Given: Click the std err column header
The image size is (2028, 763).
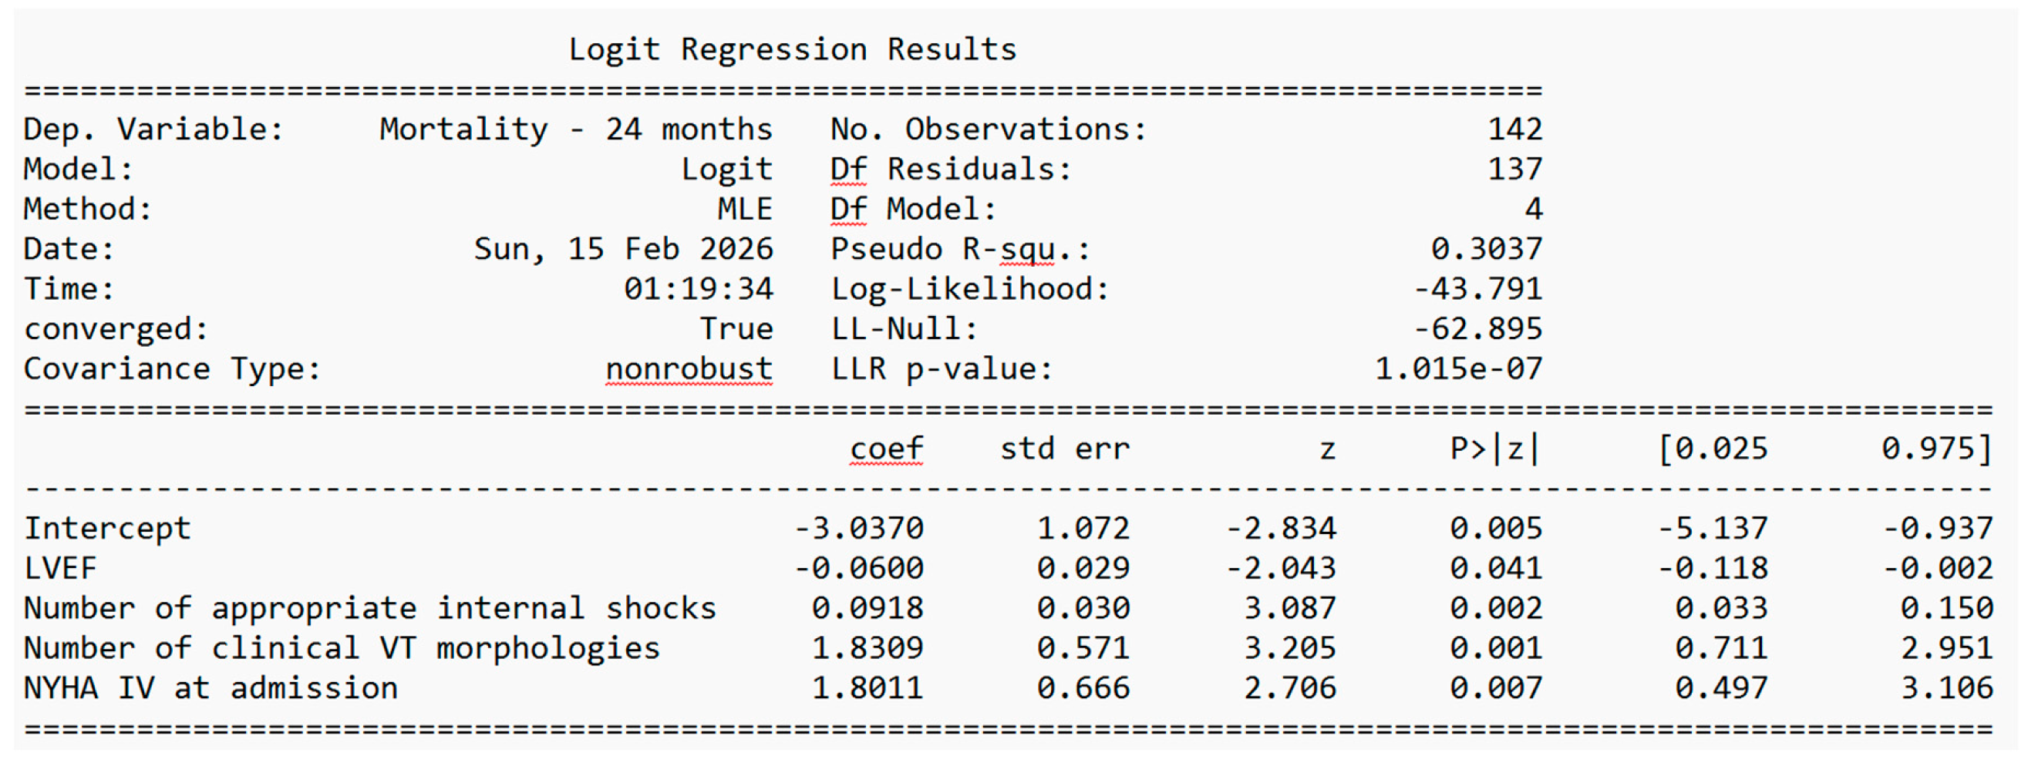Looking at the screenshot, I should (x=1064, y=449).
